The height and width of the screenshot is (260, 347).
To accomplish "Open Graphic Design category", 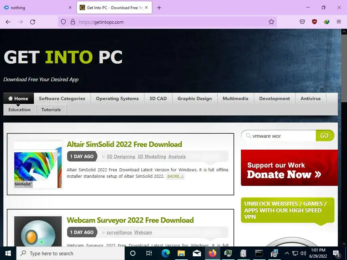I will point(195,99).
